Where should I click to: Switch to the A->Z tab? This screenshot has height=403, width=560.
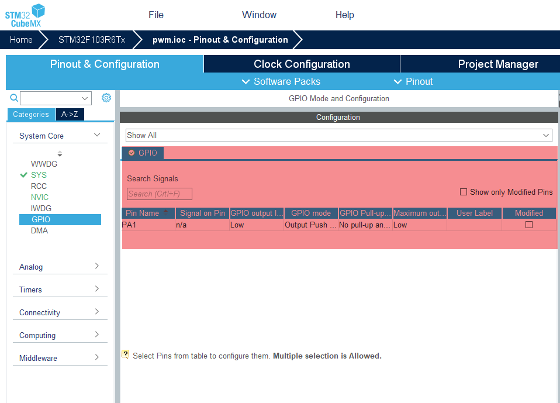[x=70, y=114]
